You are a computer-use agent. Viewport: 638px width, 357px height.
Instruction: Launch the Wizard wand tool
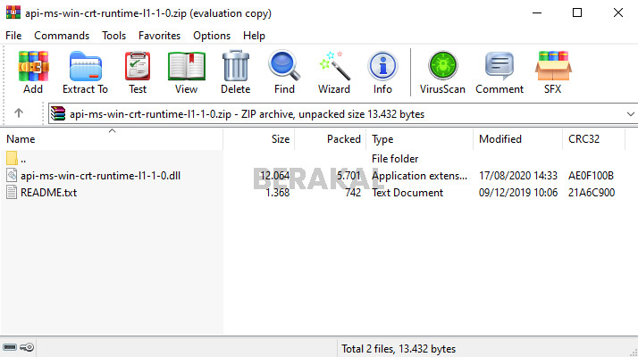pos(334,72)
